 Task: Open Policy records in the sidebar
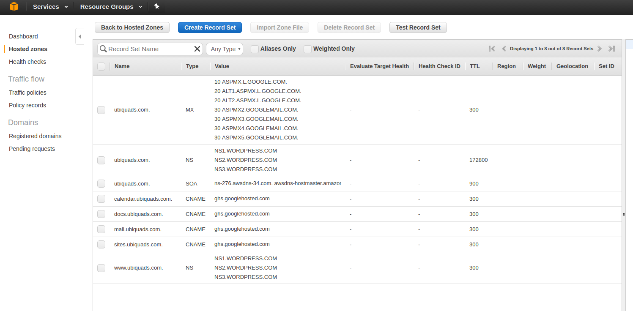coord(27,105)
